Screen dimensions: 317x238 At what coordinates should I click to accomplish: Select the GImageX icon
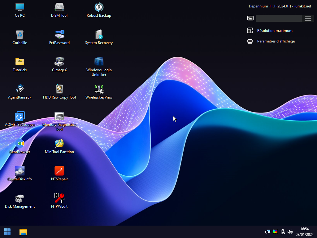pyautogui.click(x=59, y=64)
